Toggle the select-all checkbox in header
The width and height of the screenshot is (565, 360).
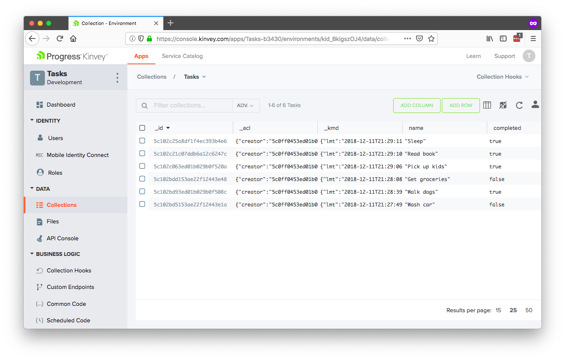pyautogui.click(x=142, y=128)
